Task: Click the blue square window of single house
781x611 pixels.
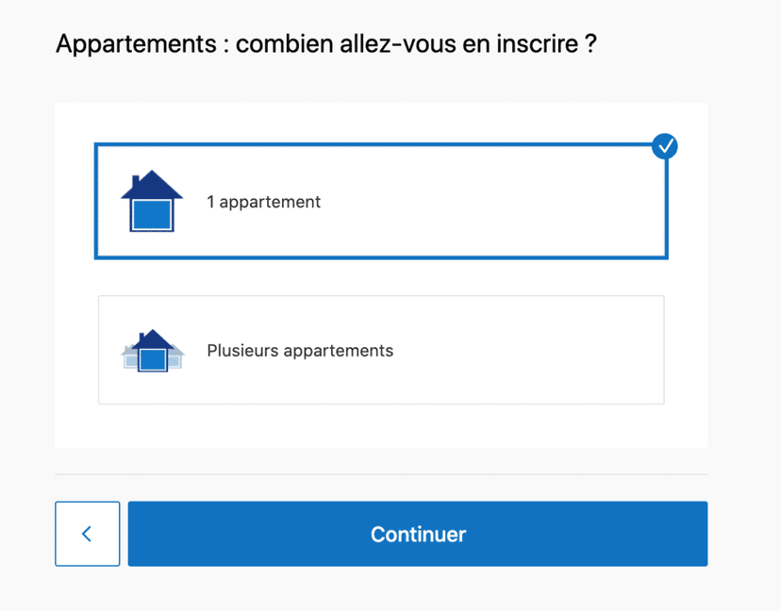Action: point(152,214)
